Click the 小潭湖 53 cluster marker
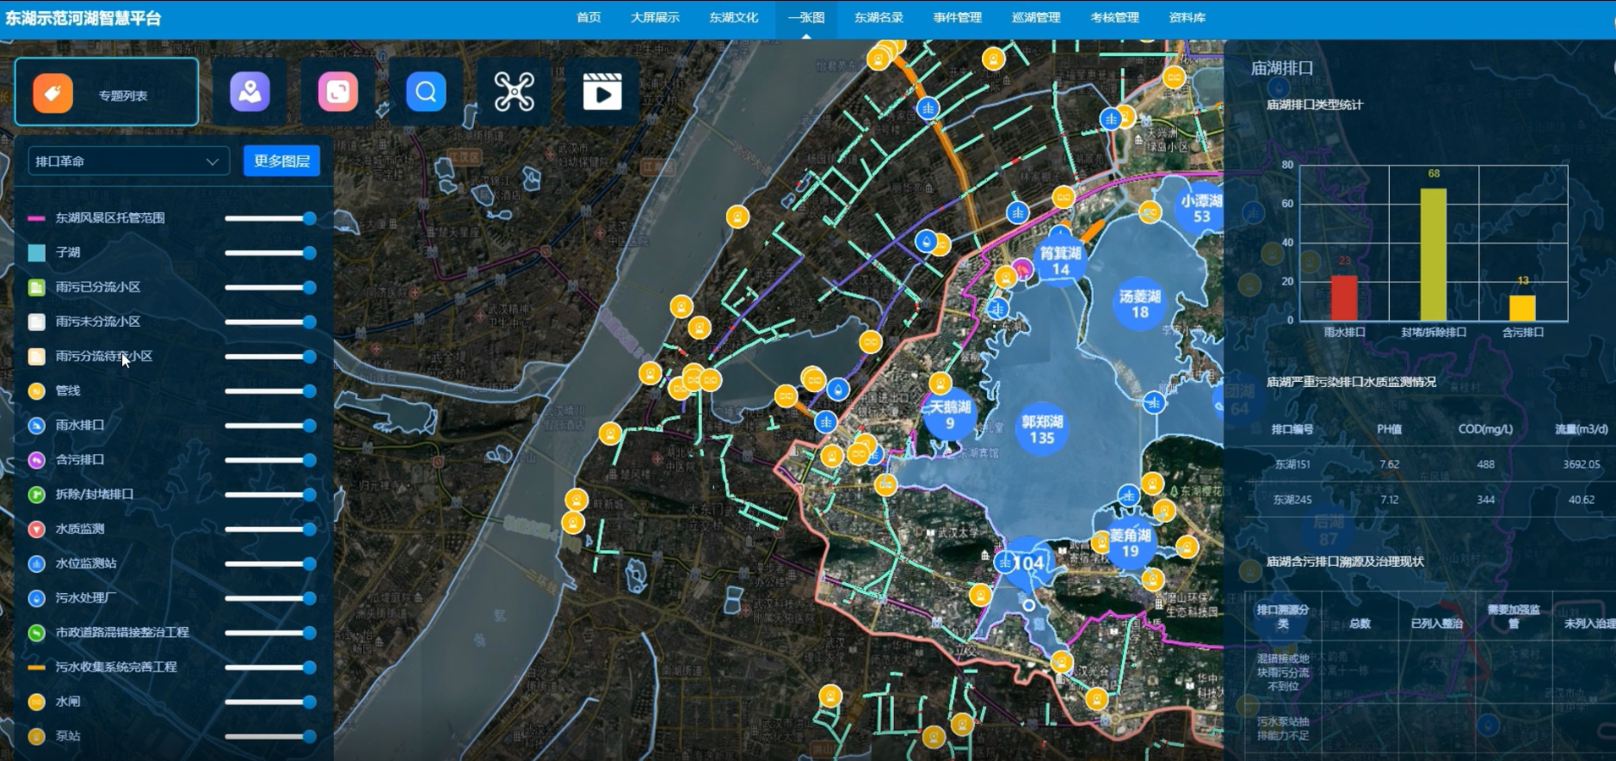The image size is (1616, 761). [1201, 208]
